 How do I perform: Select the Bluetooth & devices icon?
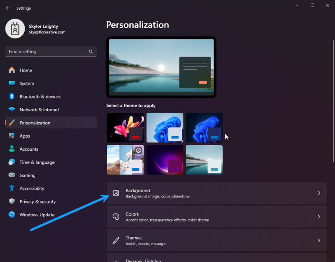coord(13,96)
